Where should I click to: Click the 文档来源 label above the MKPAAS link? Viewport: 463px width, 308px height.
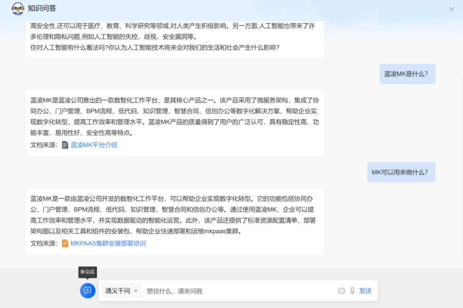(44, 243)
